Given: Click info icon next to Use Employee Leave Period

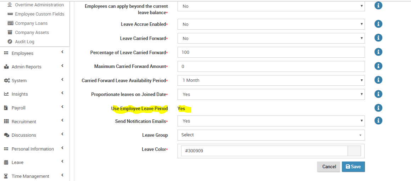Looking at the screenshot, I should tap(378, 108).
